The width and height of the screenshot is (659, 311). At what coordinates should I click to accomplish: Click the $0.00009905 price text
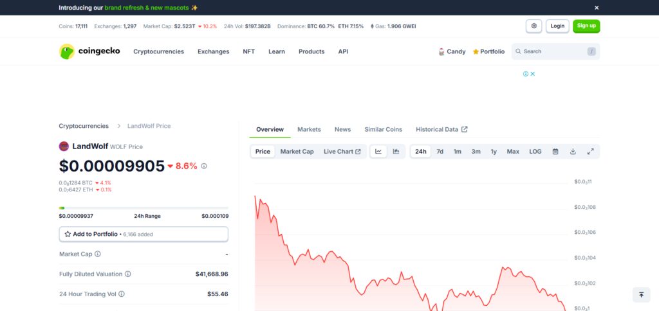tap(112, 166)
